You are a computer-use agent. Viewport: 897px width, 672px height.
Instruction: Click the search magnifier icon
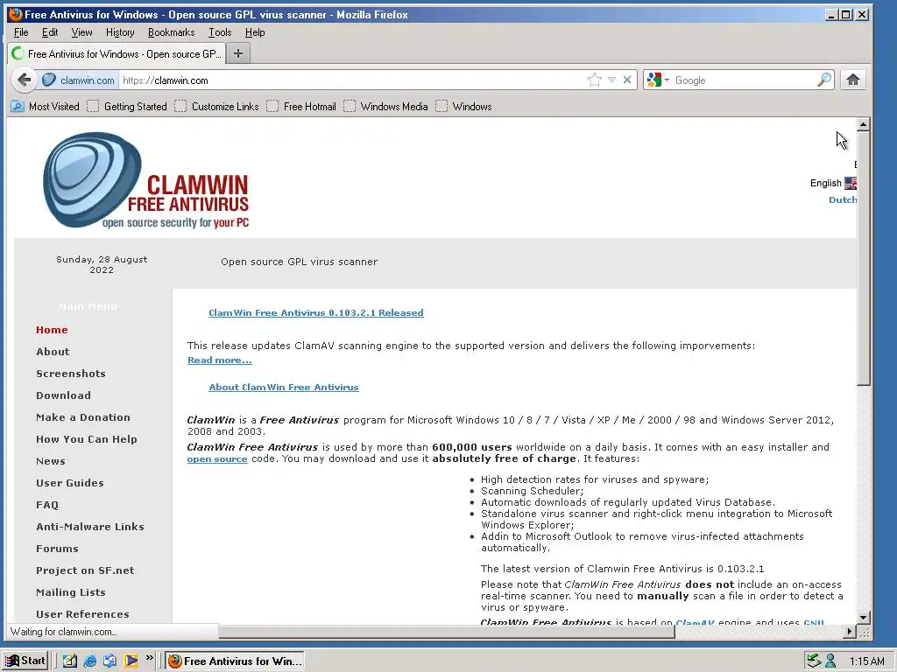pos(824,80)
